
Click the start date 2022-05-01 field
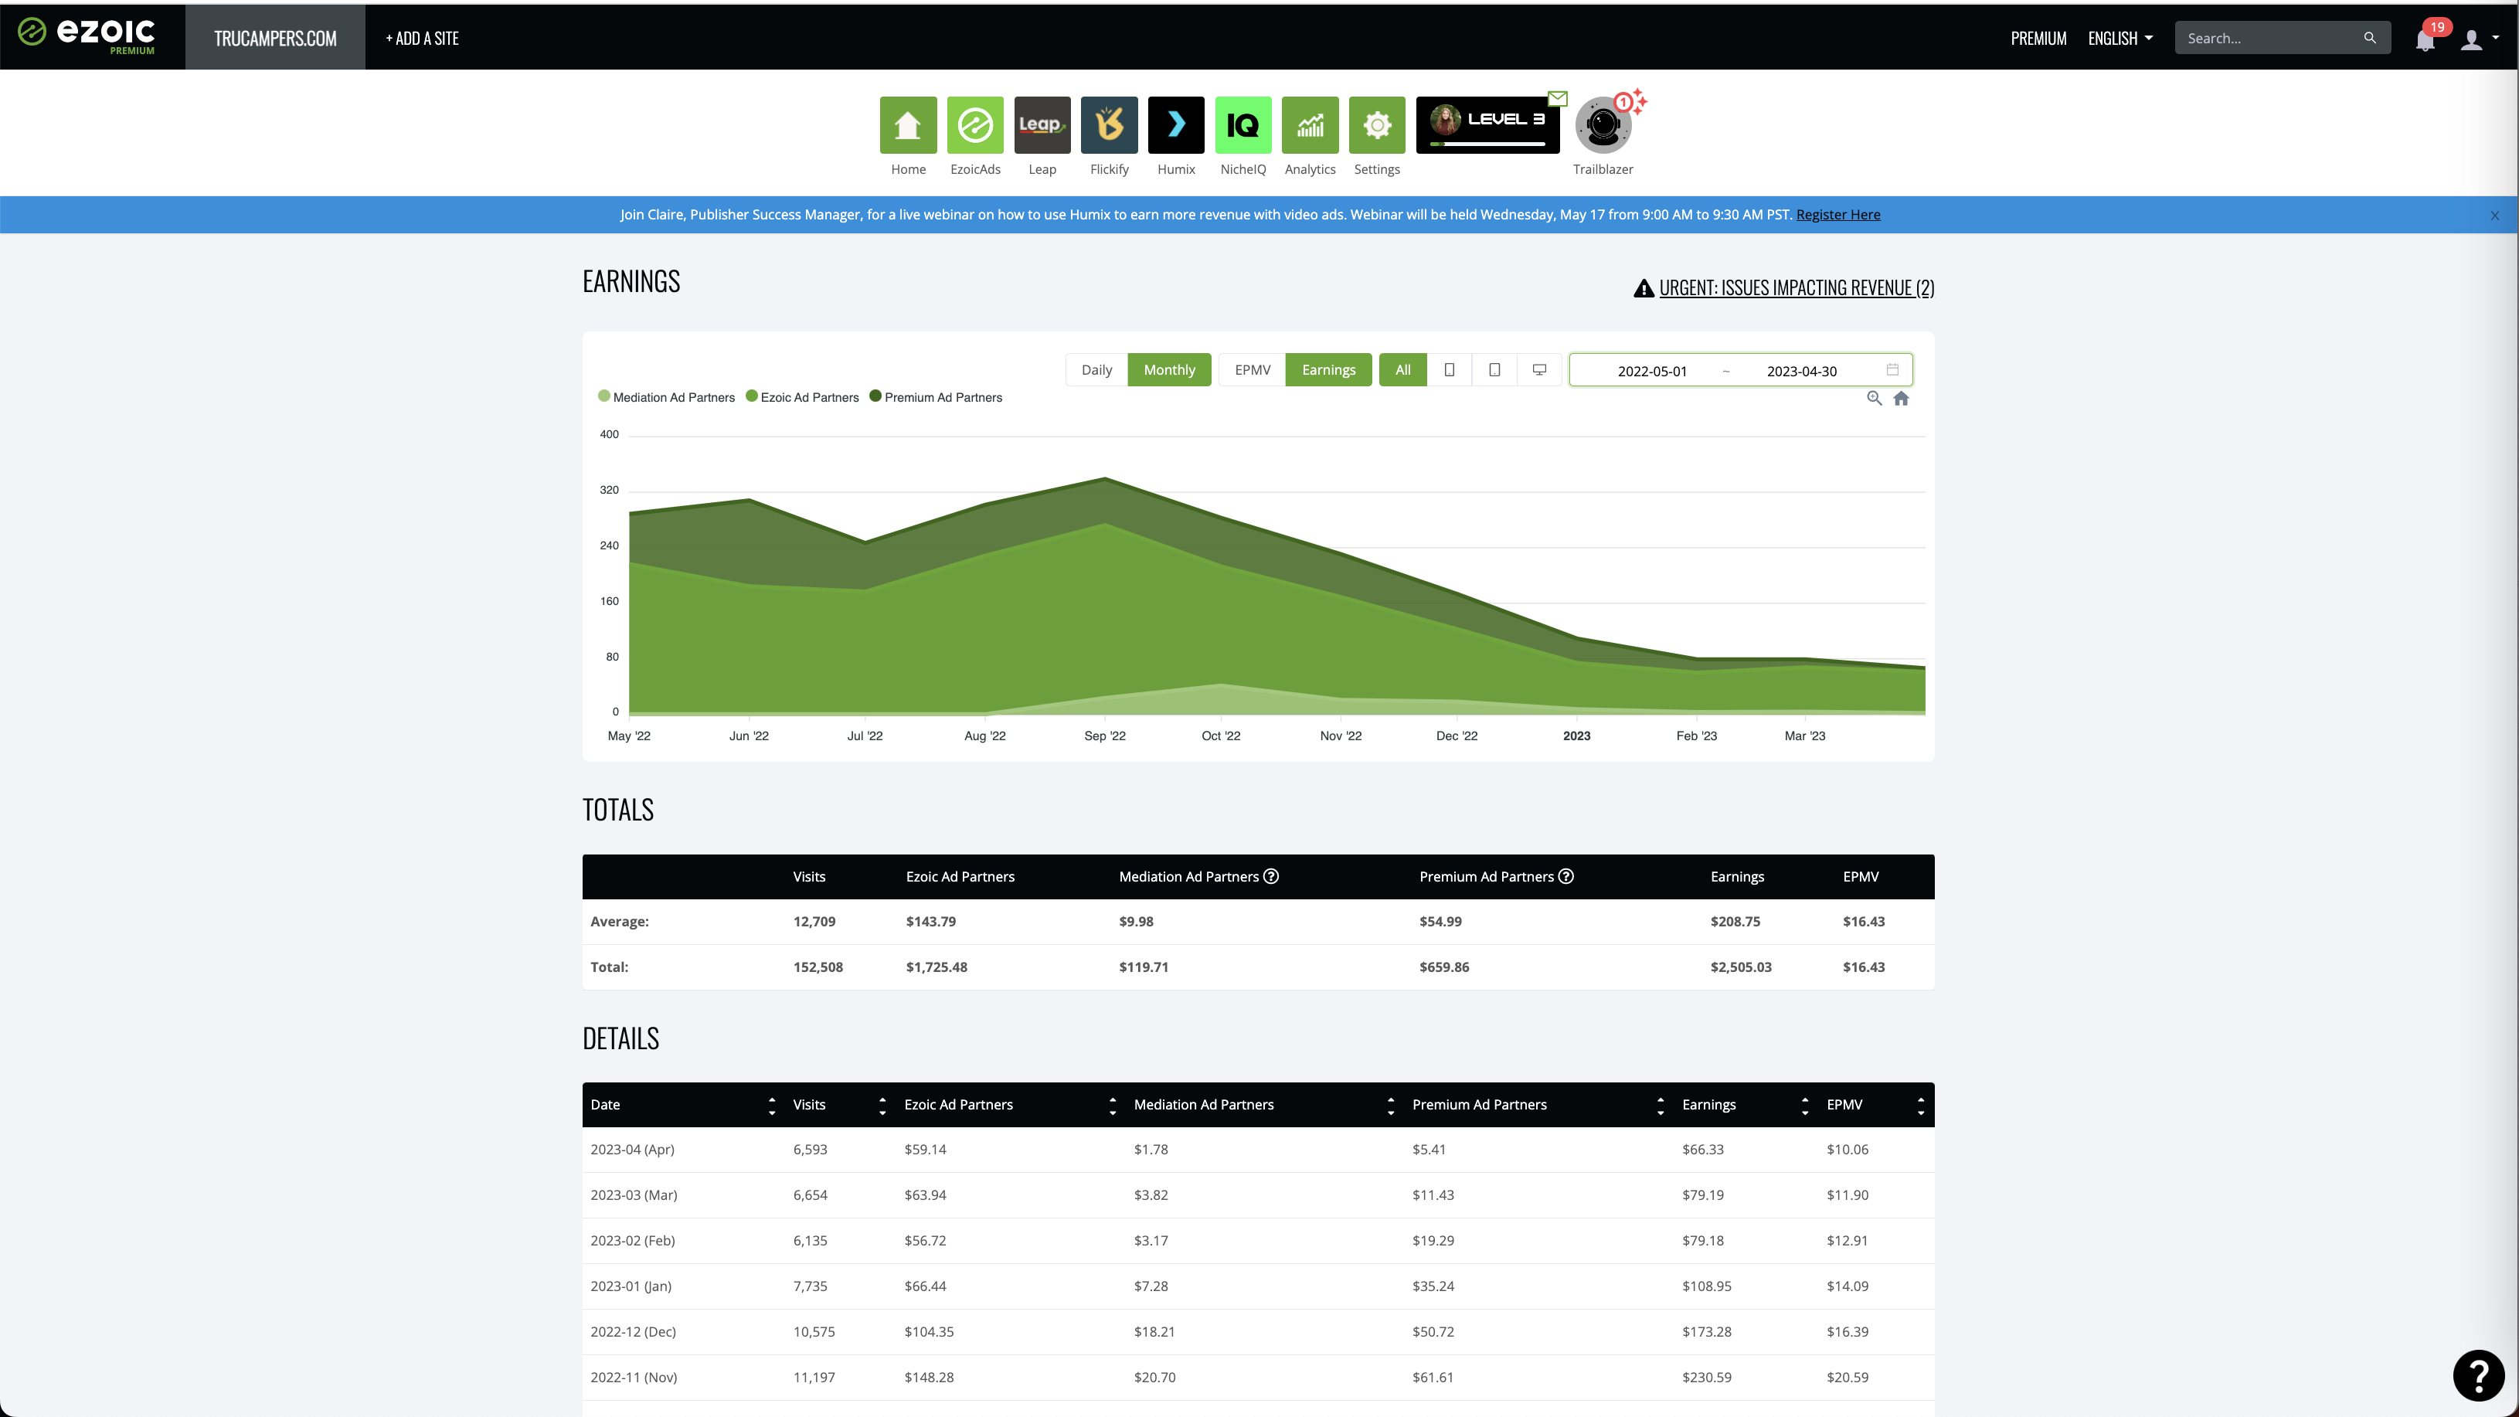pyautogui.click(x=1651, y=371)
